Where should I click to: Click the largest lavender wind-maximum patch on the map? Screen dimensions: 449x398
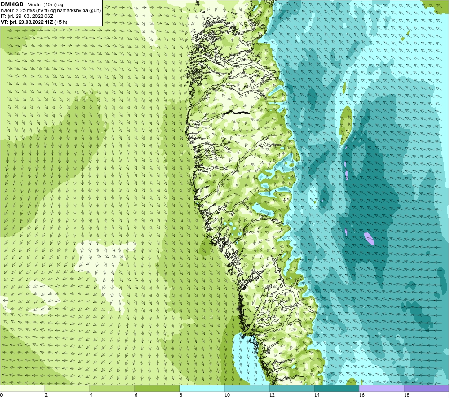tap(369, 238)
